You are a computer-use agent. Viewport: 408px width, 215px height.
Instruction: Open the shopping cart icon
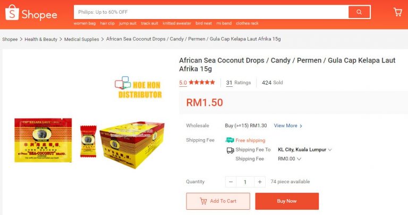pyautogui.click(x=397, y=12)
